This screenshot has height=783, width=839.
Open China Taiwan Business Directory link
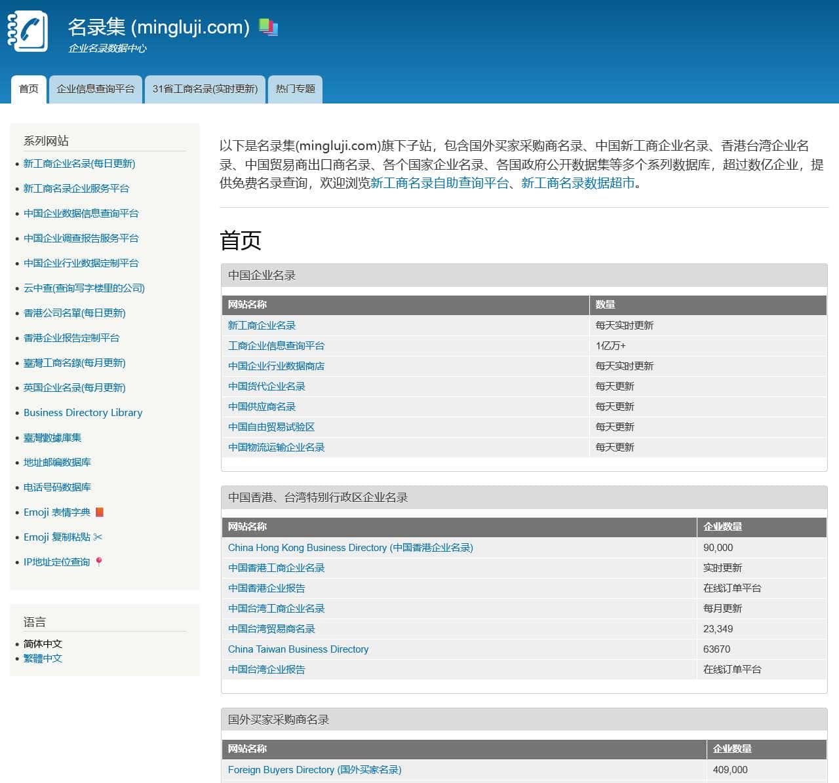coord(298,649)
